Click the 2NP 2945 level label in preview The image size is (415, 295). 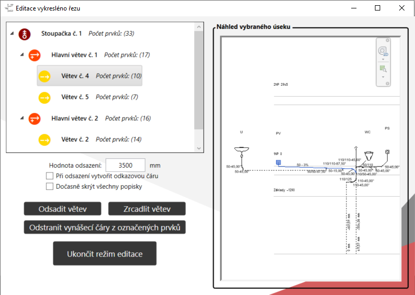(281, 85)
